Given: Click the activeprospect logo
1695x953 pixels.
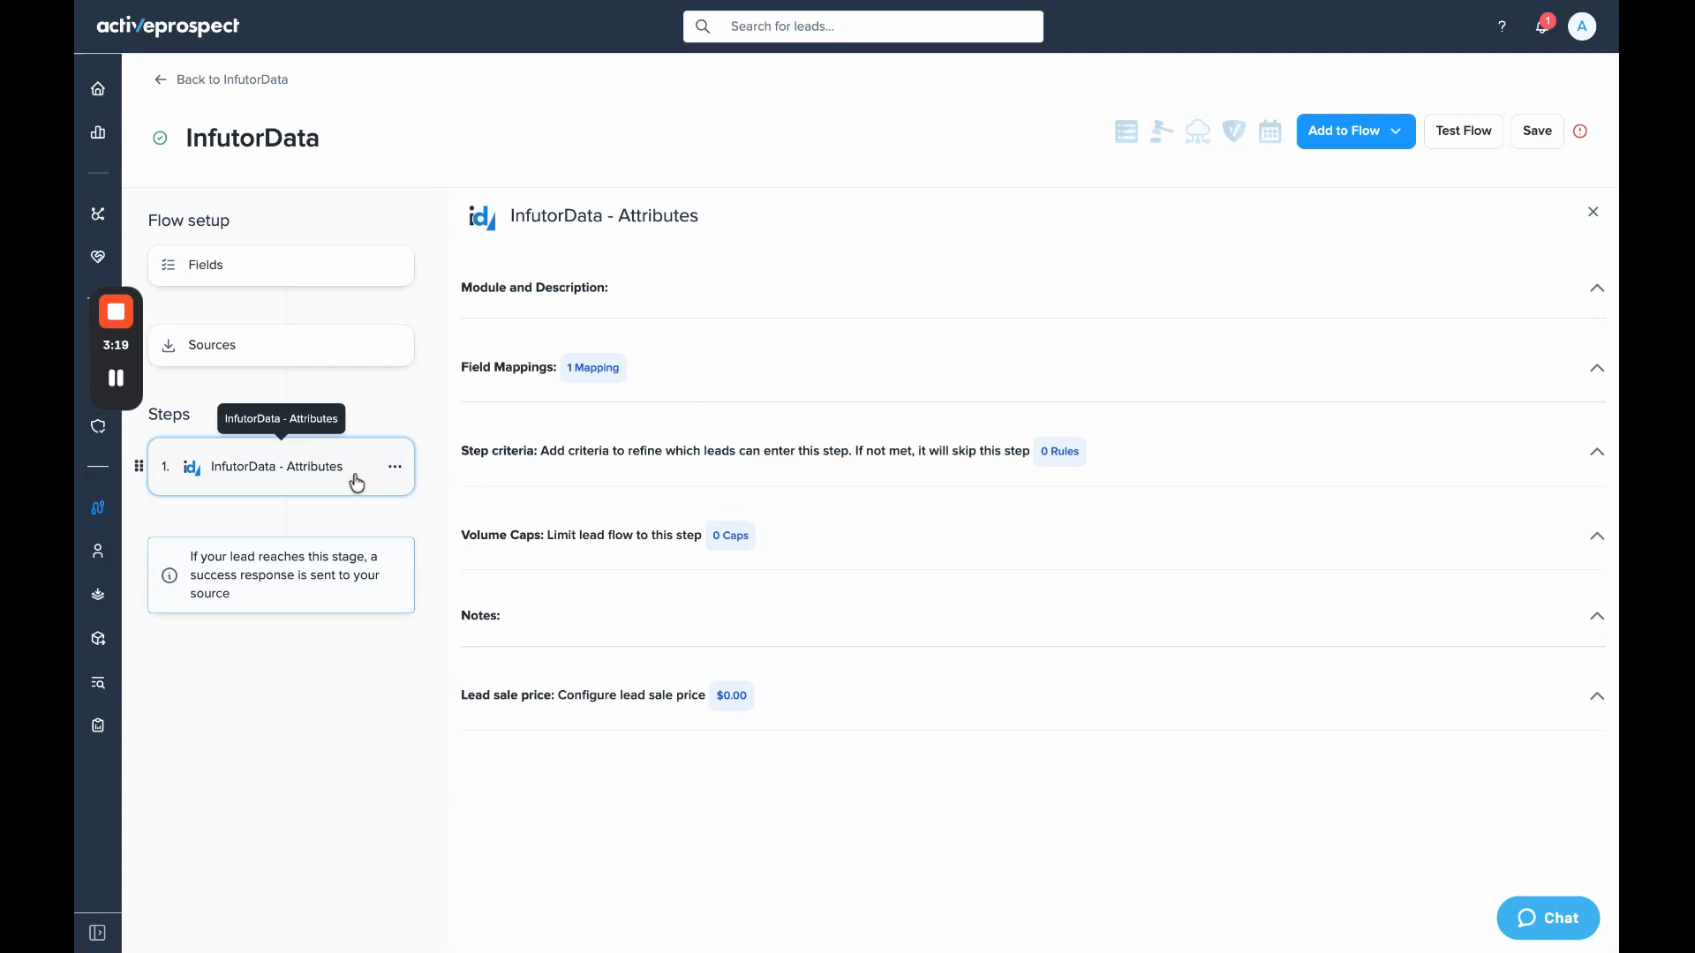Looking at the screenshot, I should (168, 26).
